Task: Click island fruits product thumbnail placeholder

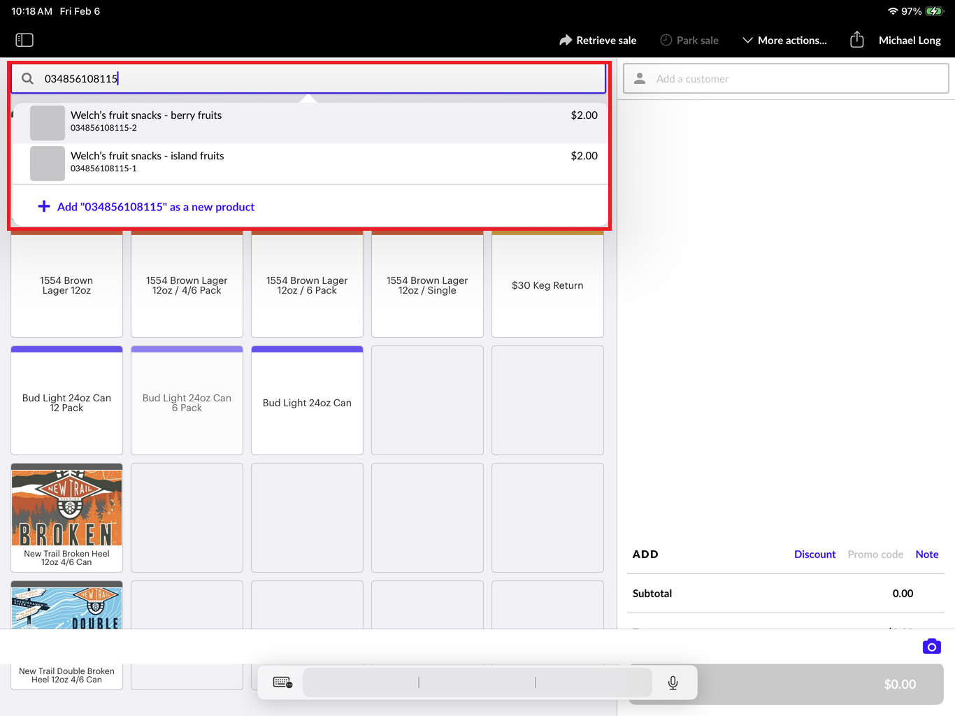Action: 48,164
